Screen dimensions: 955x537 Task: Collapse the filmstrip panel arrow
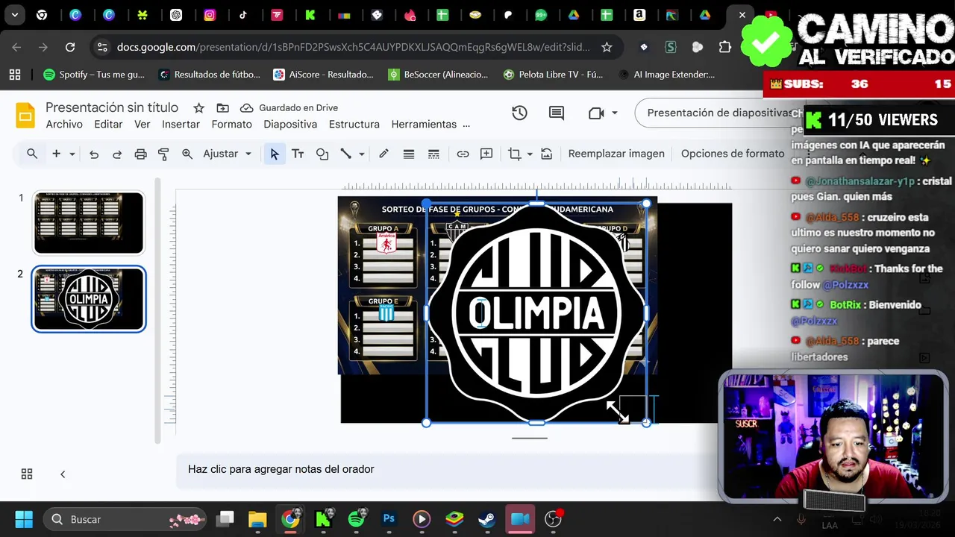pos(63,474)
